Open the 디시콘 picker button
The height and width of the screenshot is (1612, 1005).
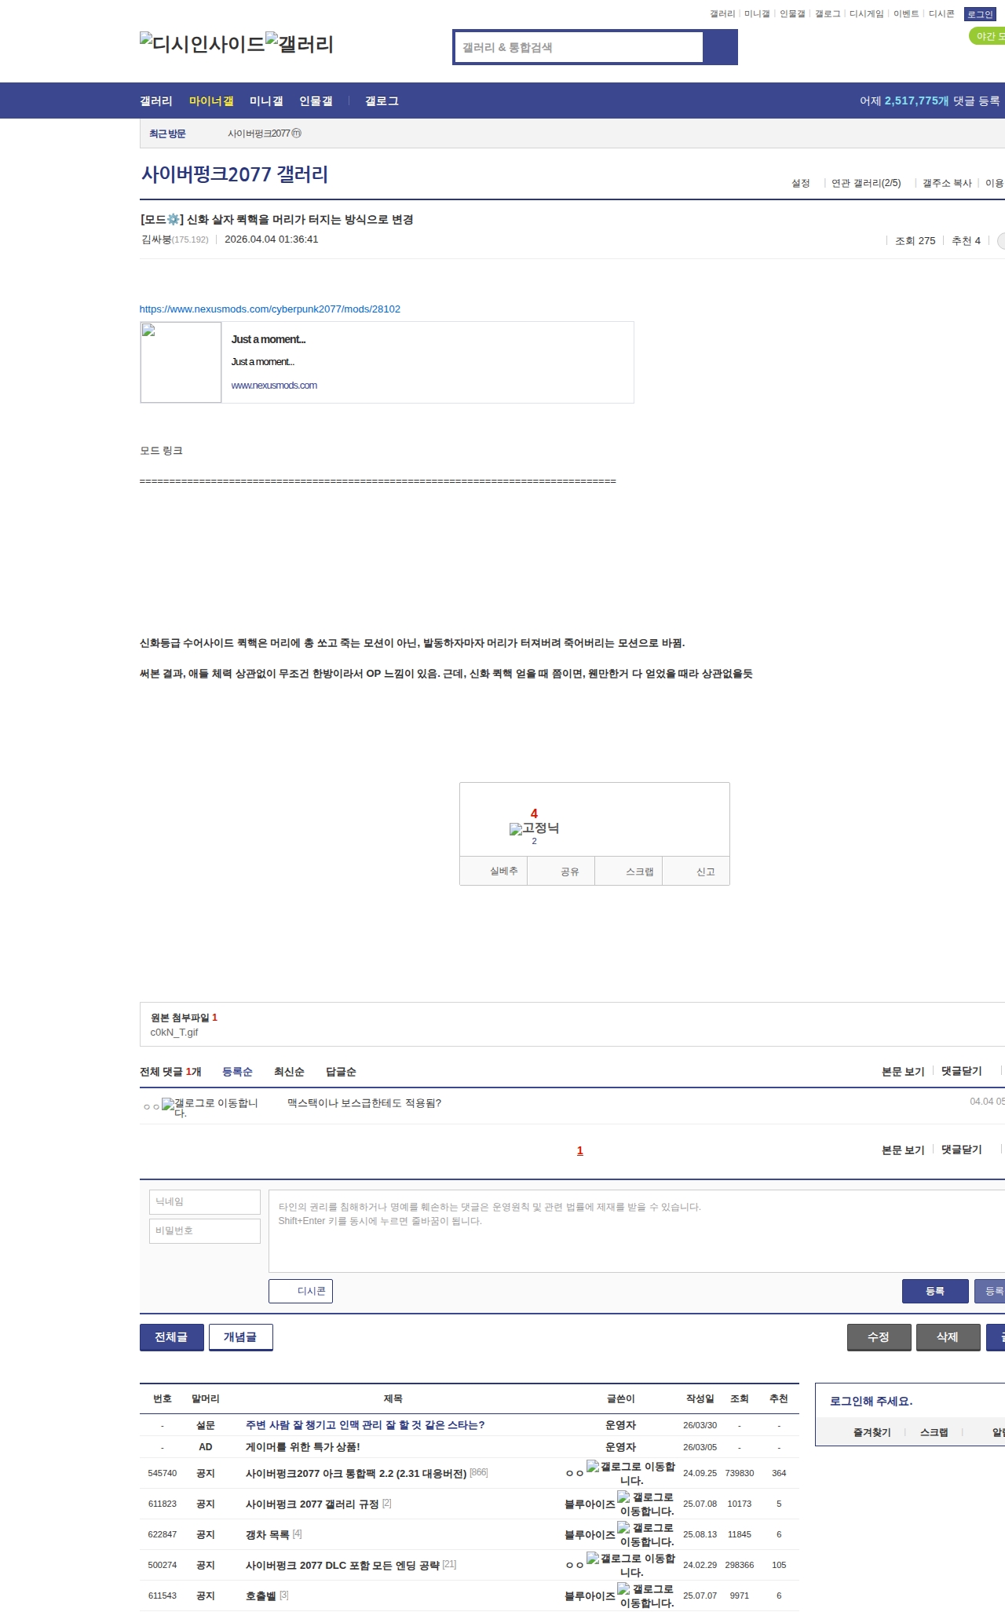coord(301,1291)
